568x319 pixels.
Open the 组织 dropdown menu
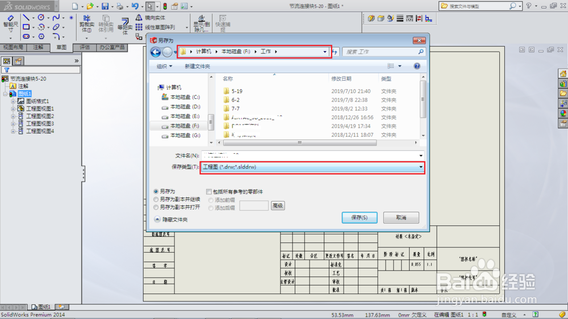tap(165, 66)
